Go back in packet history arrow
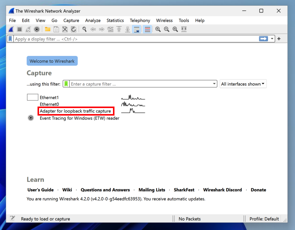Screen dimensions: 295x230 pyautogui.click(x=93, y=29)
